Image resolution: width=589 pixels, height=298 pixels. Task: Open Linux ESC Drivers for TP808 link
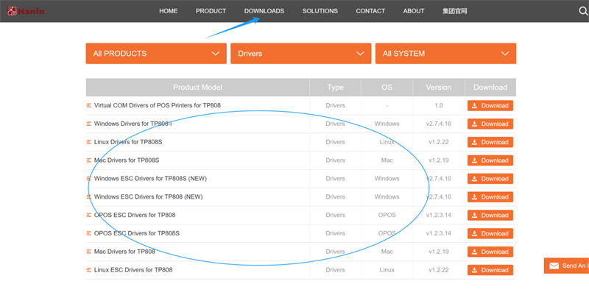coord(133,270)
